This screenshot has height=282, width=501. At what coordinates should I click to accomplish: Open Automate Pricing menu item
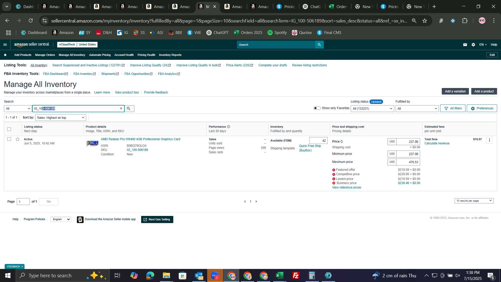[x=100, y=55]
